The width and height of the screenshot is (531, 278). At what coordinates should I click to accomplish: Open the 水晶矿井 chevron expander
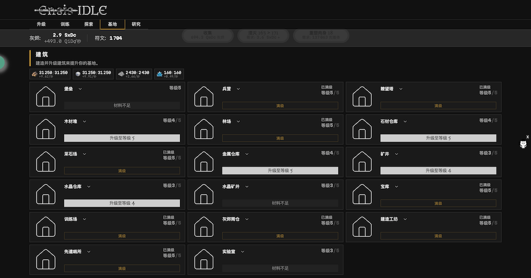(x=247, y=187)
